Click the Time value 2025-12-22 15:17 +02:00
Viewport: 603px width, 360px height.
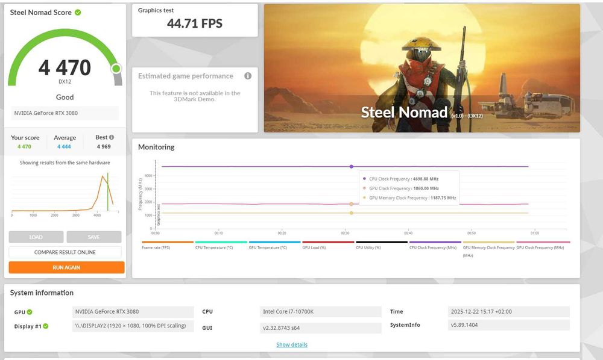click(508, 312)
